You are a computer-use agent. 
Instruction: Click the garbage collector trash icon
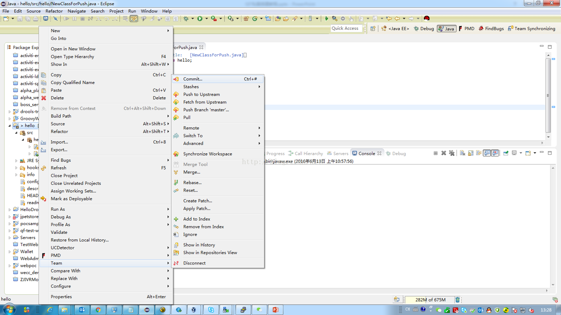pos(458,300)
